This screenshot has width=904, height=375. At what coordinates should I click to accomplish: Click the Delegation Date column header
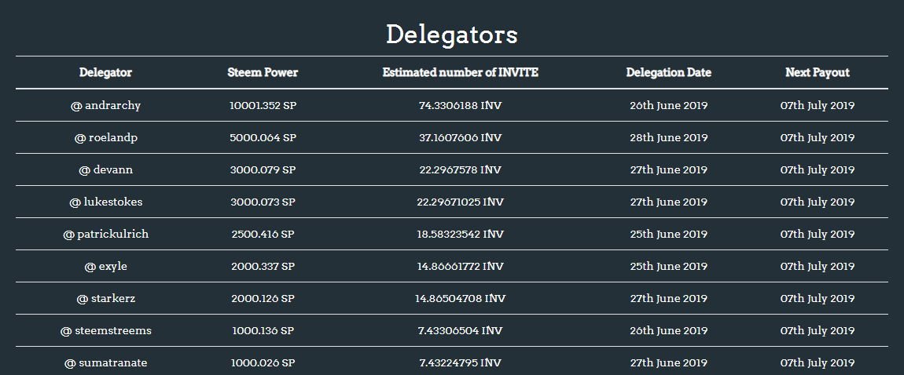pos(669,72)
